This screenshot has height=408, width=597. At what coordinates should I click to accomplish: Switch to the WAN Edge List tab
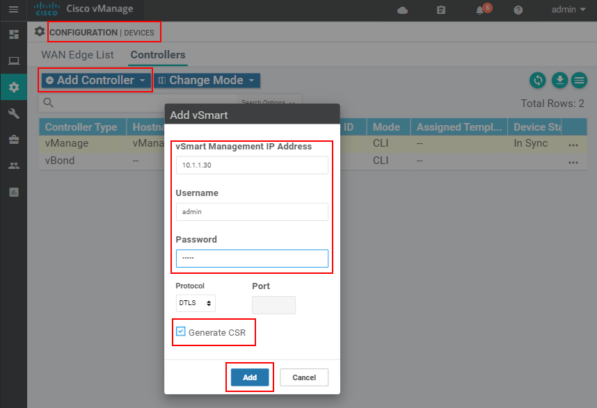pos(77,55)
